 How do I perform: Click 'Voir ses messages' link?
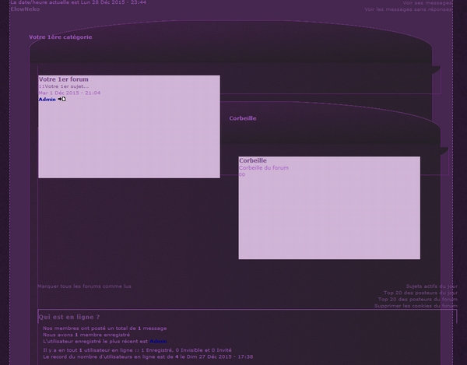coord(427,2)
